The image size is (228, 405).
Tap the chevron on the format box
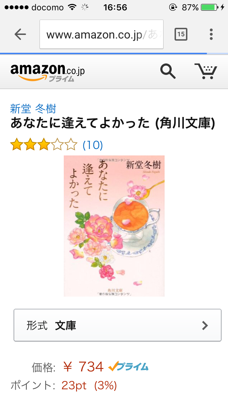[205, 325]
